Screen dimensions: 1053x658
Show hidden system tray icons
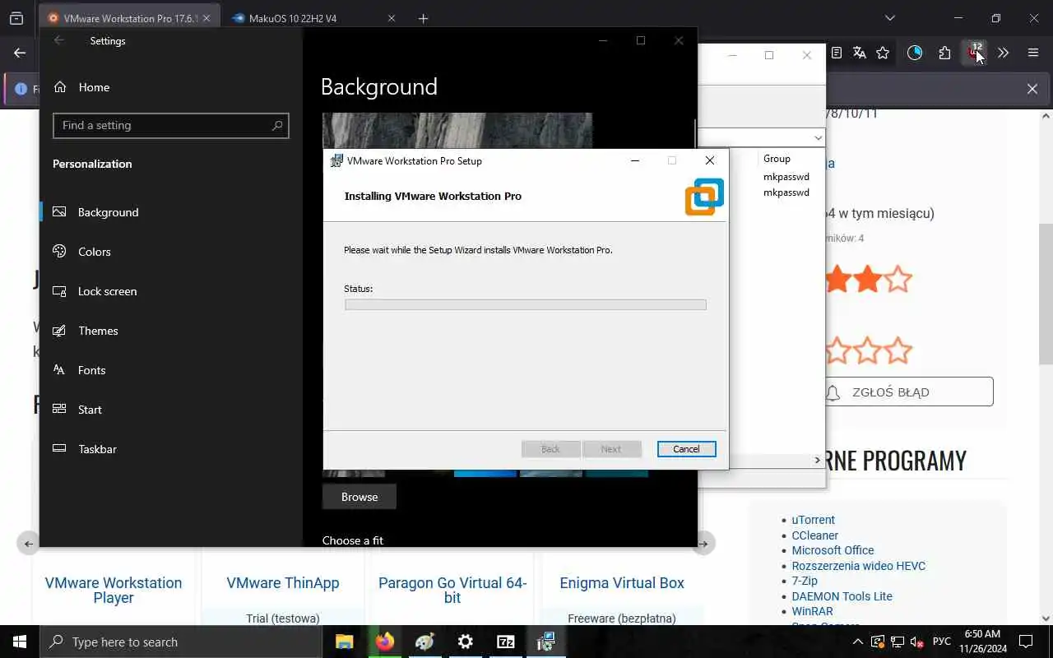(x=857, y=642)
